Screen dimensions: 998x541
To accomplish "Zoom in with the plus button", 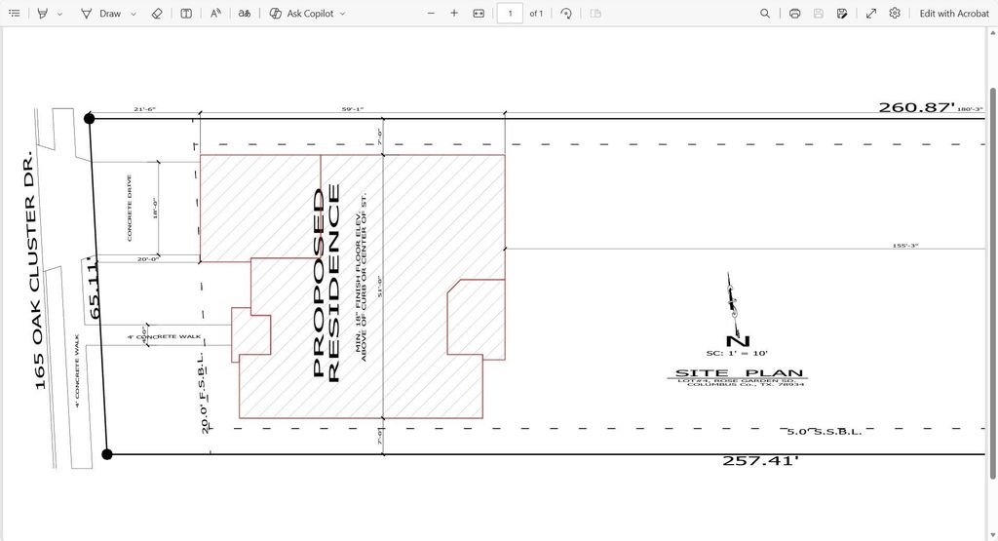I will pos(454,14).
